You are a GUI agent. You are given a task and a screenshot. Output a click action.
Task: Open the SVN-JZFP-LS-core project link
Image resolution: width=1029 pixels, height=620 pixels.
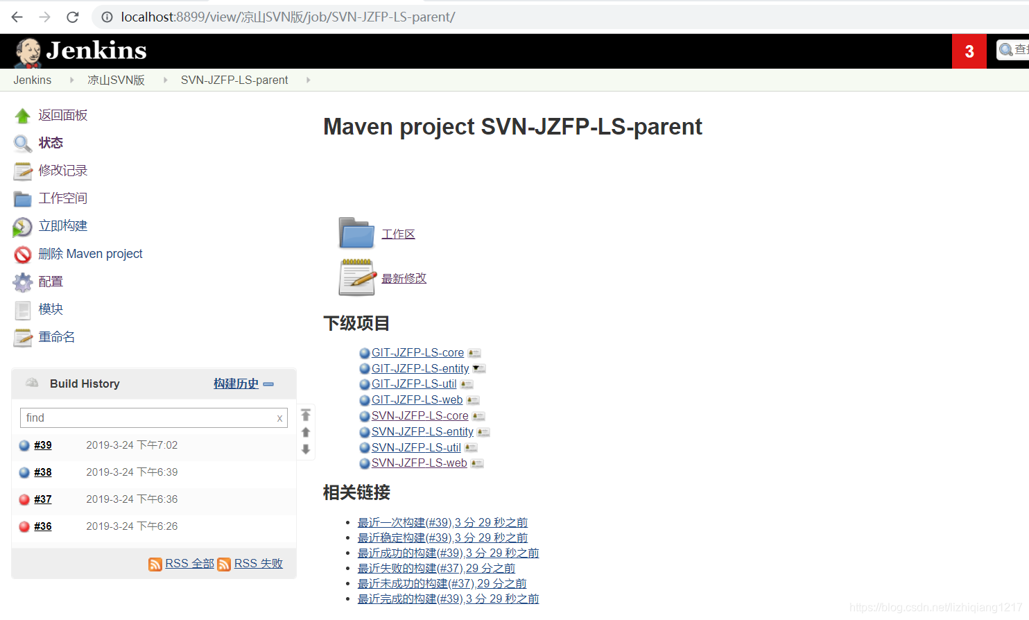(x=420, y=415)
